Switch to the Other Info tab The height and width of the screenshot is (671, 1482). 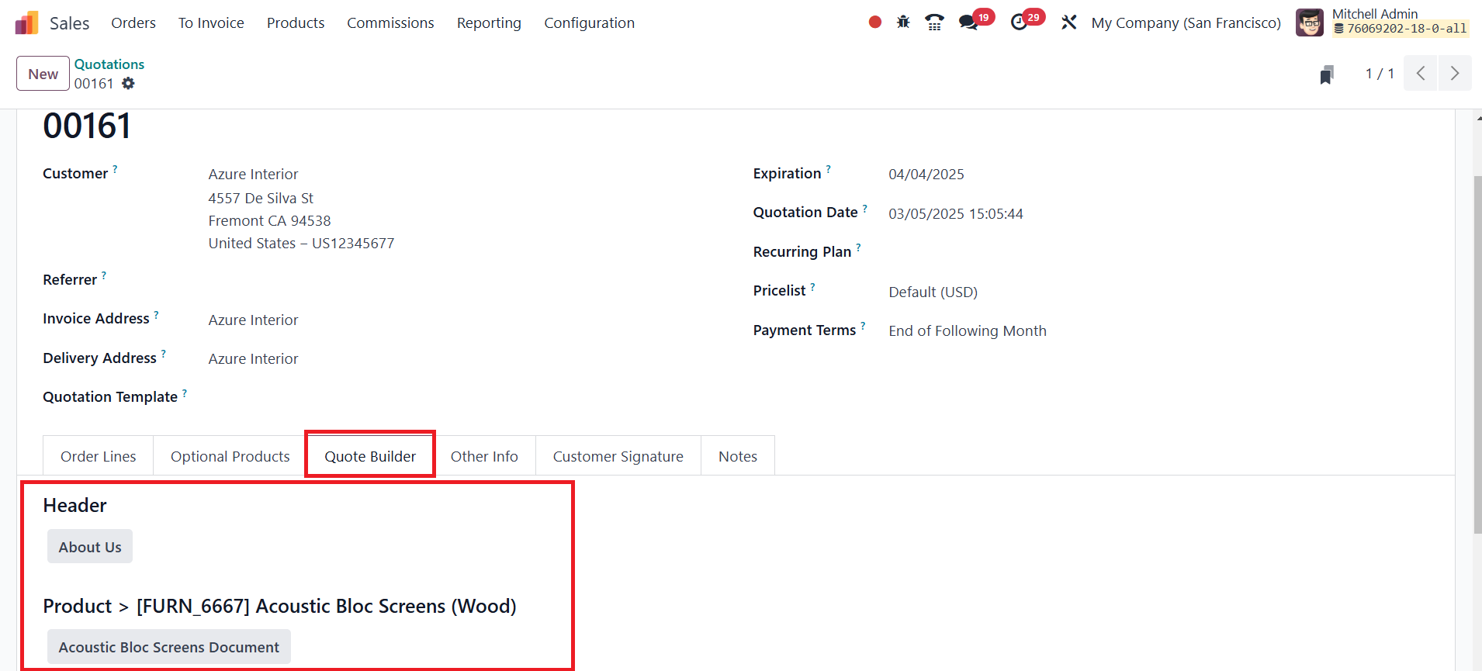pyautogui.click(x=484, y=456)
